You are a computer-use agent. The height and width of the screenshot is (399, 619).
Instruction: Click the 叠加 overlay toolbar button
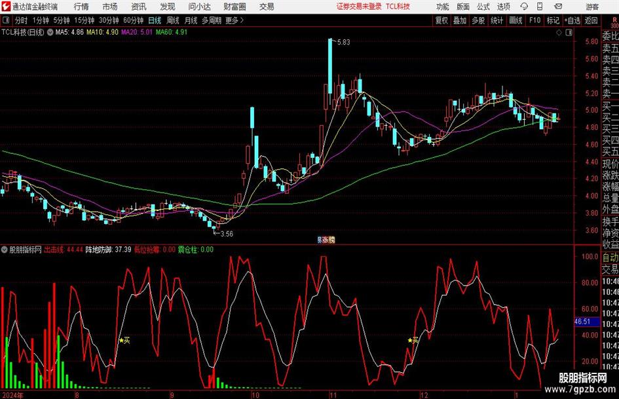tap(460, 20)
